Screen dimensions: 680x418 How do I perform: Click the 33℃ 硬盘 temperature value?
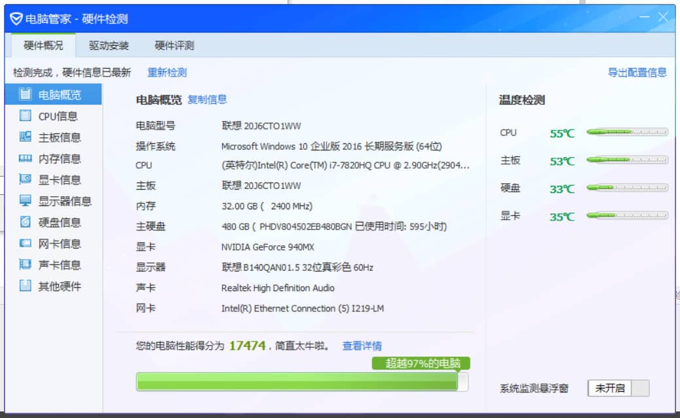(562, 189)
